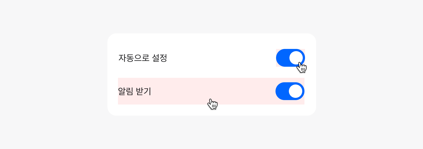Click the hand cursor icon below 알림 받기
The width and height of the screenshot is (423, 149).
point(213,104)
